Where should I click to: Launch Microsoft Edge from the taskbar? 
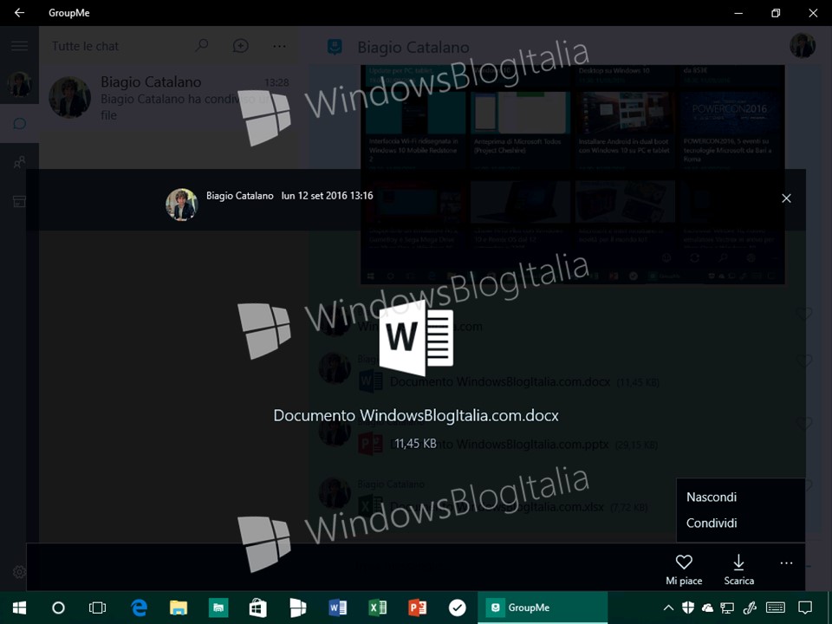tap(139, 608)
